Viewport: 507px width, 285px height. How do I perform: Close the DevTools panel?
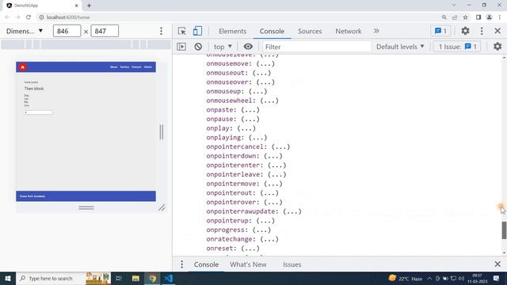tap(497, 31)
